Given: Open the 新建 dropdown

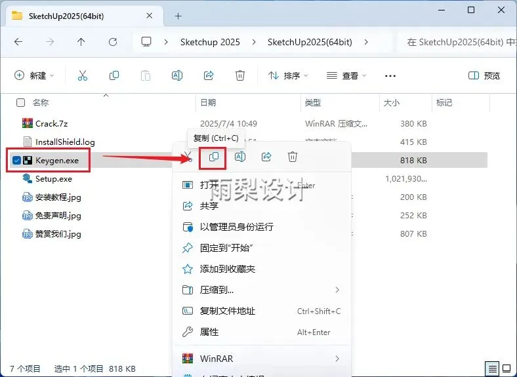Looking at the screenshot, I should pyautogui.click(x=34, y=75).
